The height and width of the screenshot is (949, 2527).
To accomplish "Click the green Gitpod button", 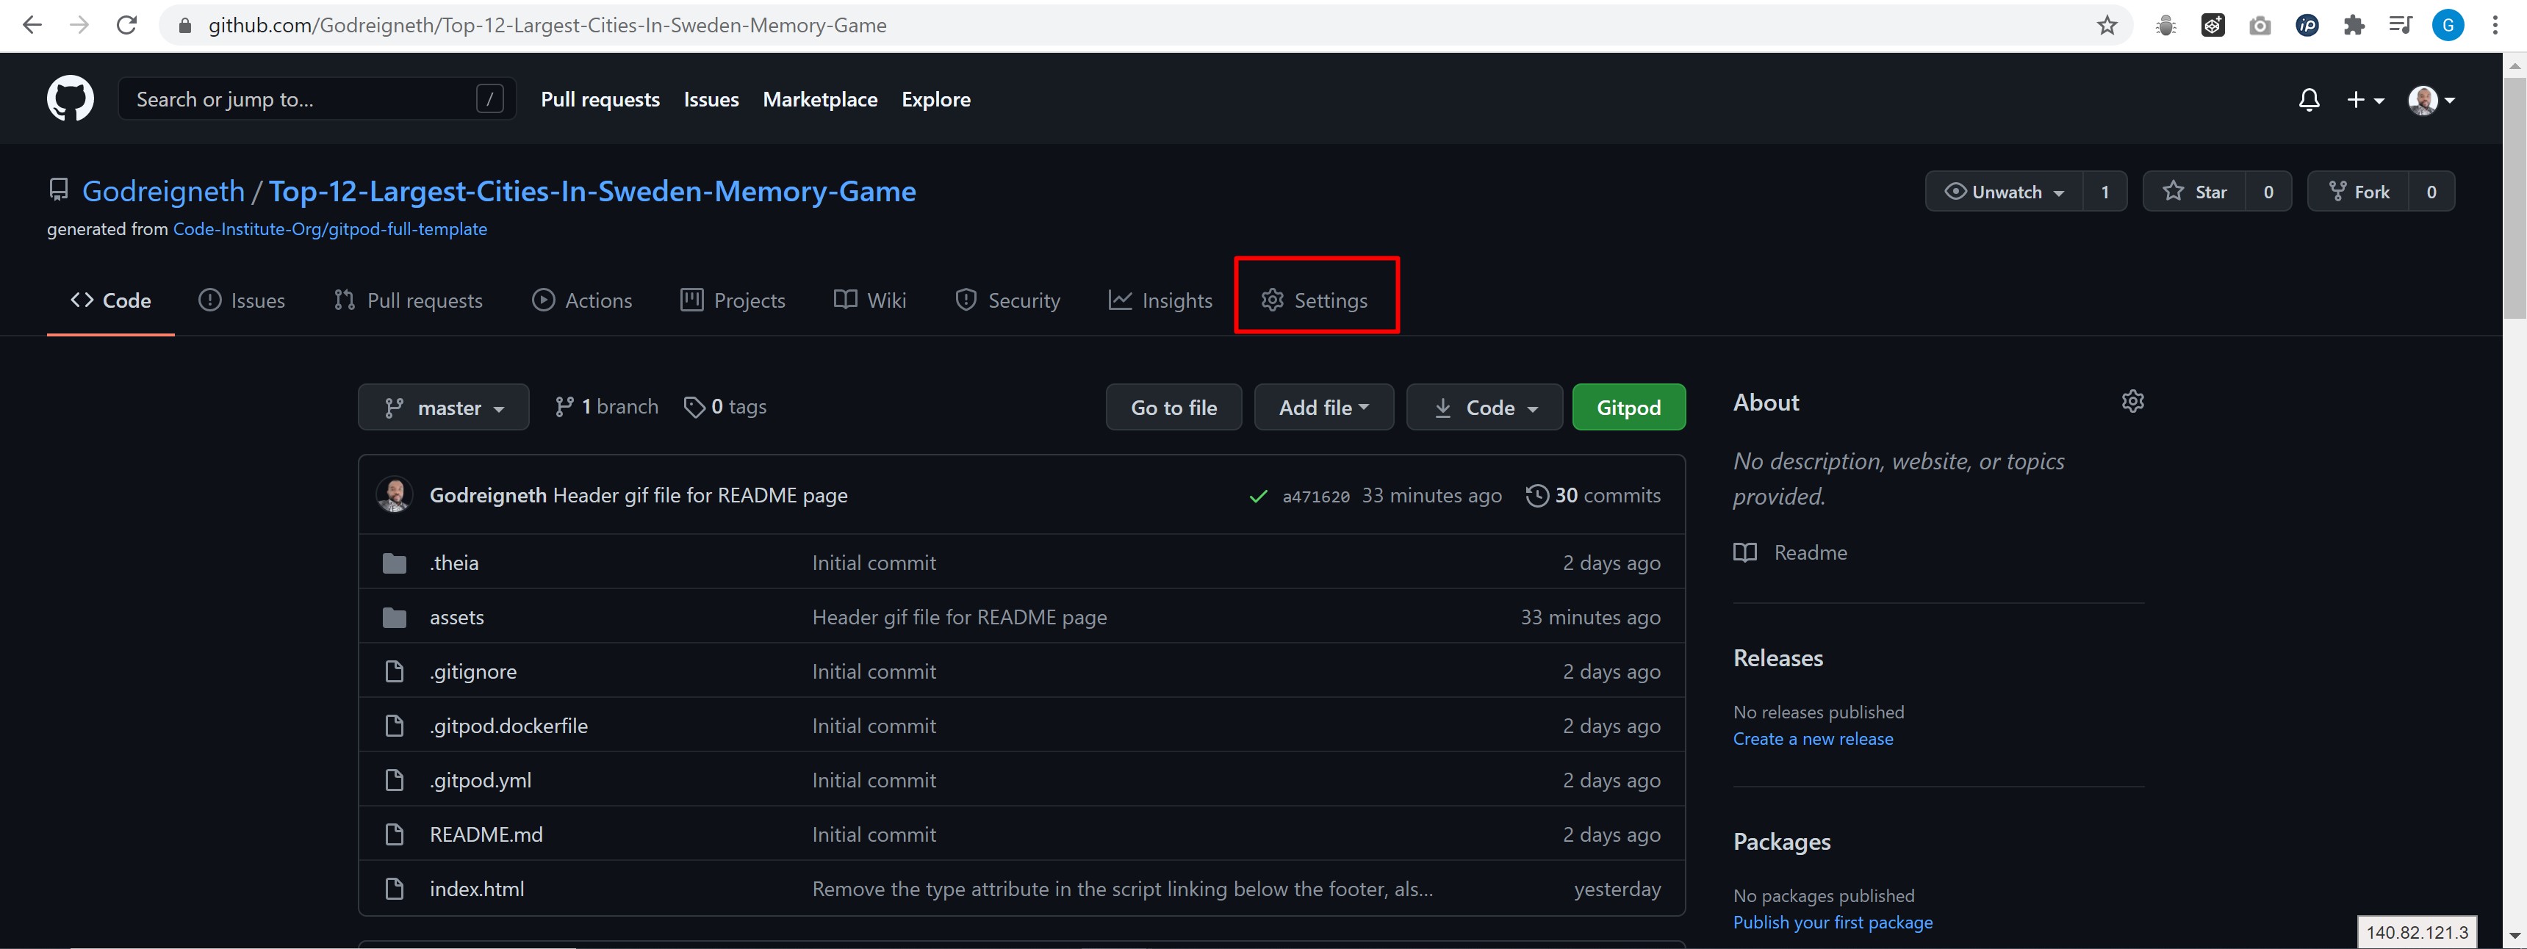I will pyautogui.click(x=1628, y=408).
